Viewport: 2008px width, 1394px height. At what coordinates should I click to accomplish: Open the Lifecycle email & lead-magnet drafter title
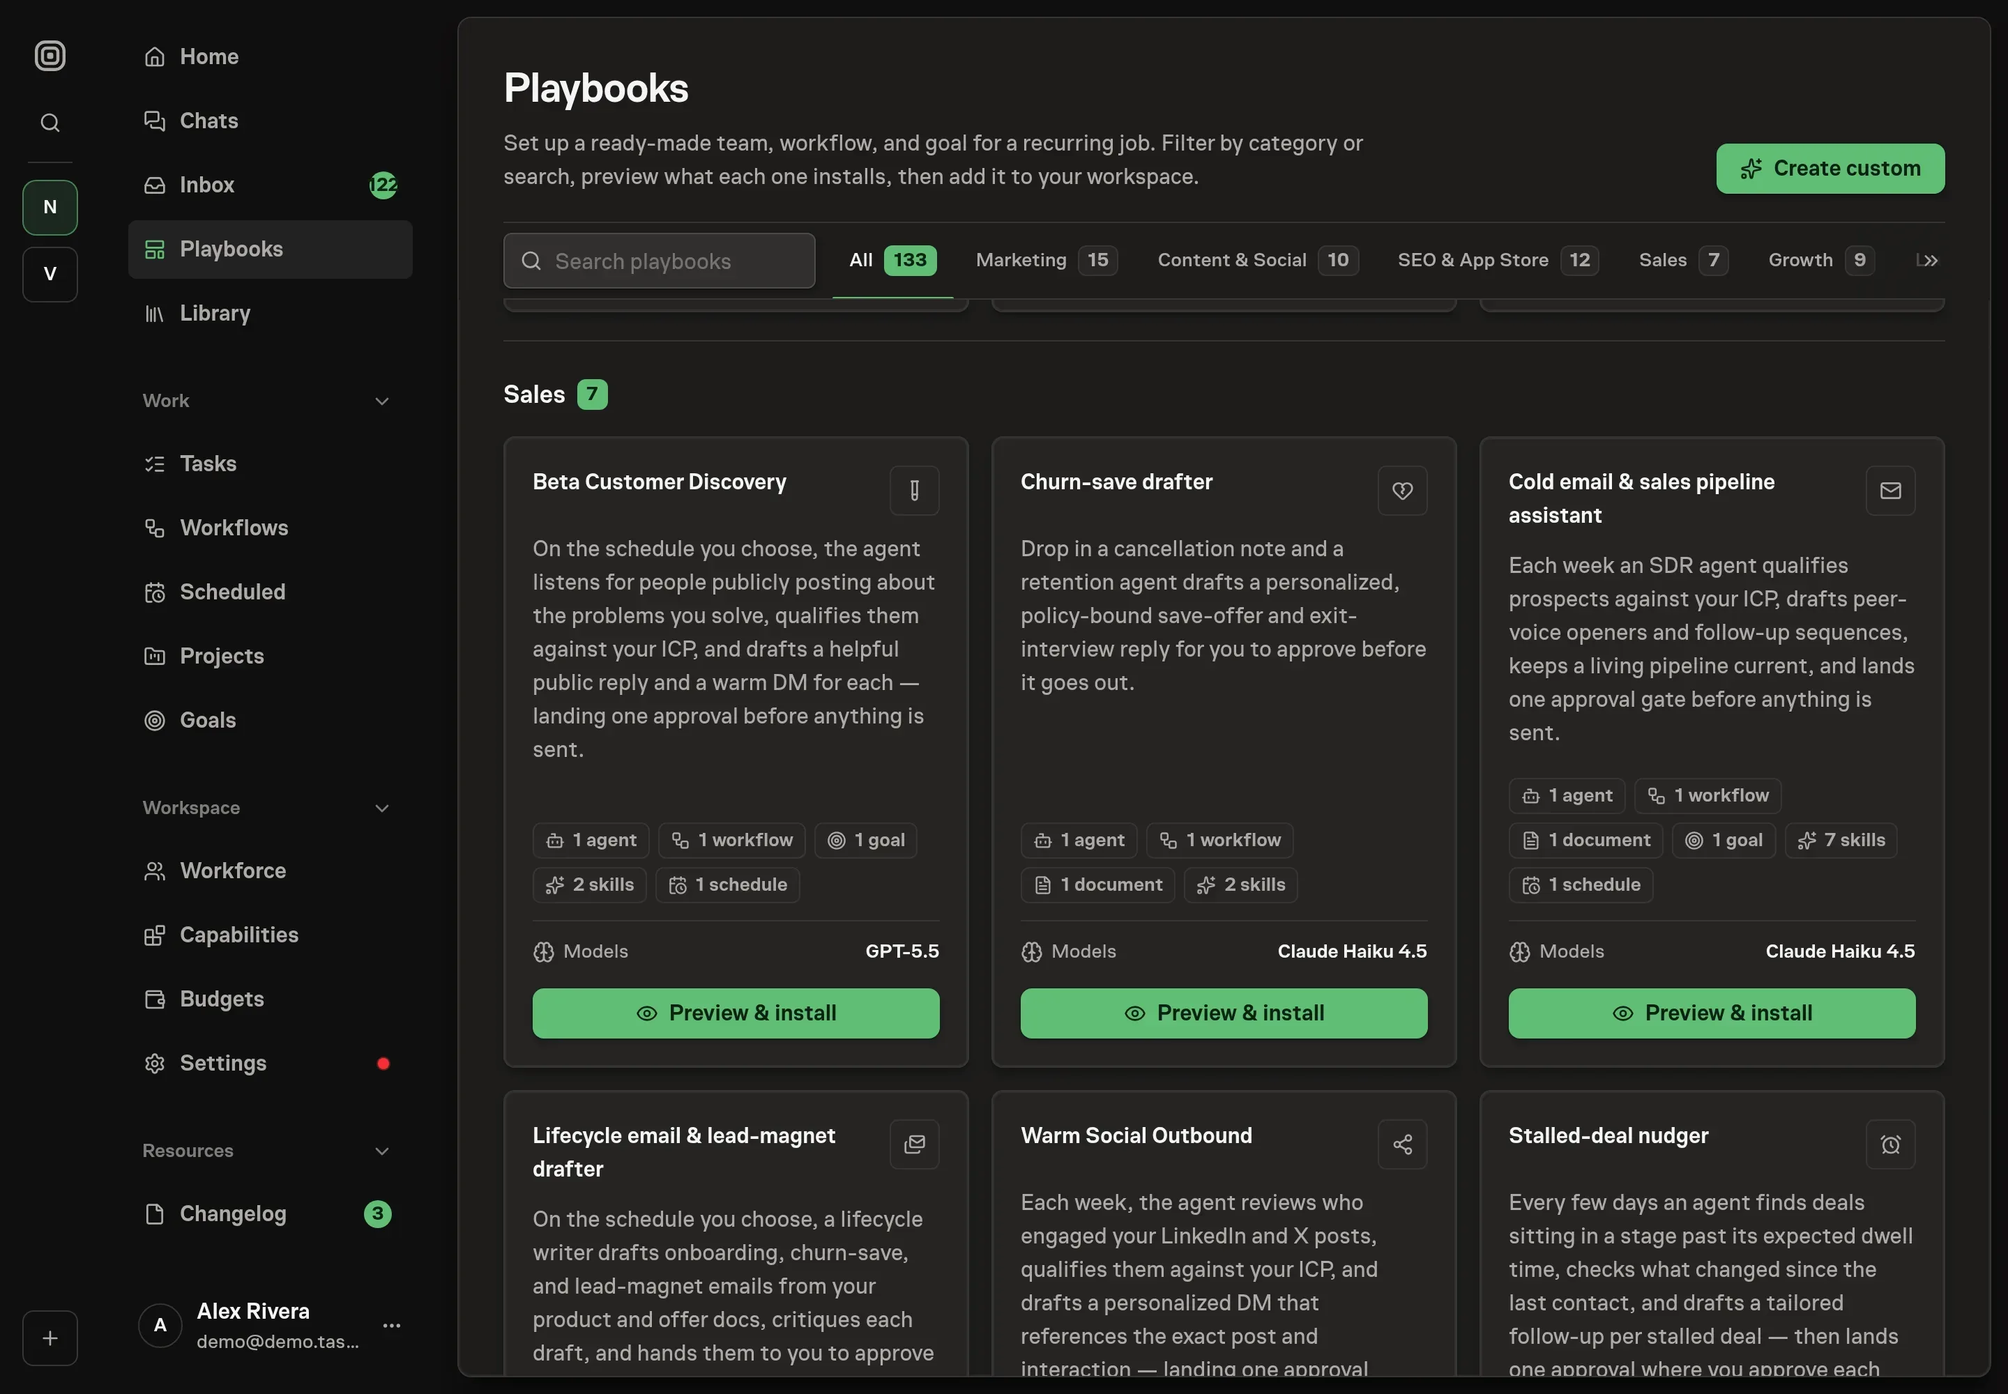pyautogui.click(x=683, y=1152)
